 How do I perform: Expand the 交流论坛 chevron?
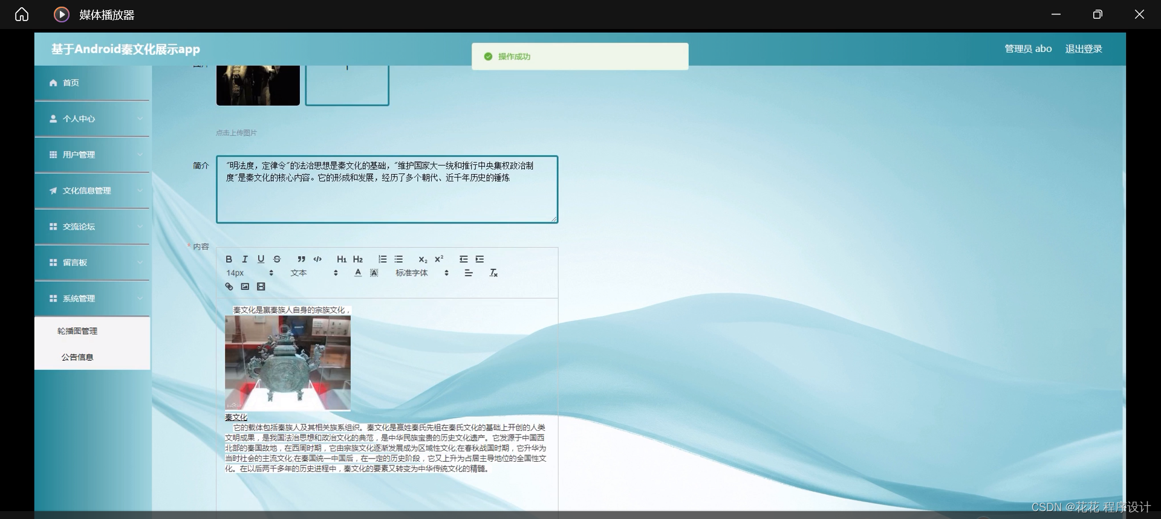[x=140, y=227]
